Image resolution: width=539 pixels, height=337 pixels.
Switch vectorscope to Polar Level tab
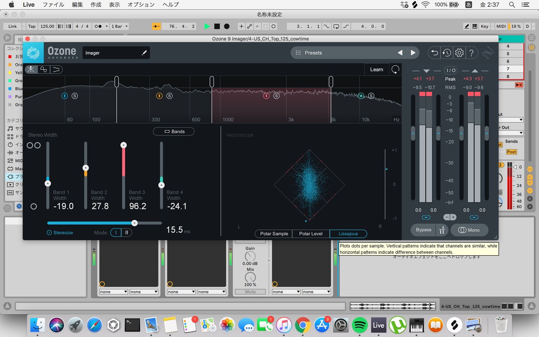point(311,234)
